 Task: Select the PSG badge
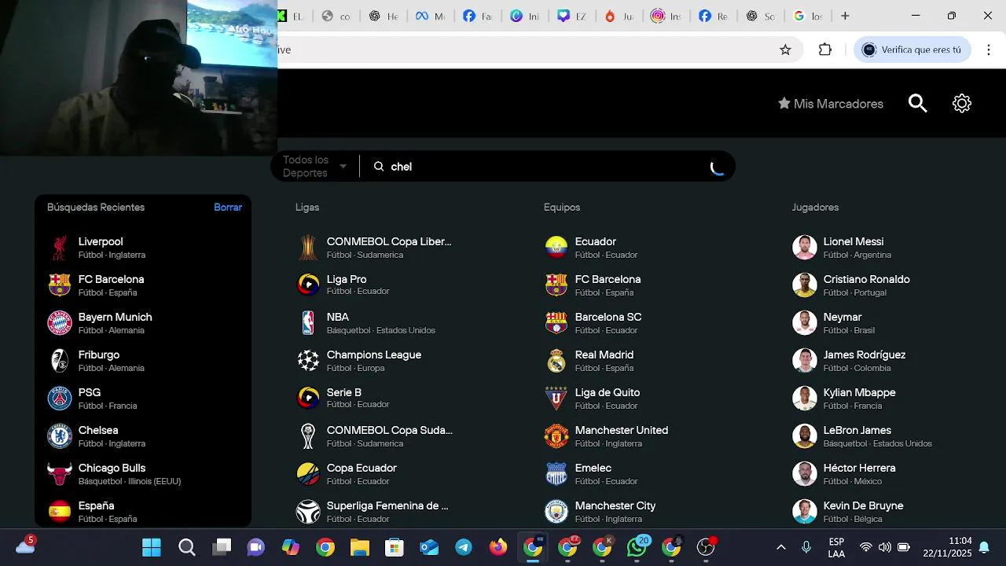coord(60,399)
